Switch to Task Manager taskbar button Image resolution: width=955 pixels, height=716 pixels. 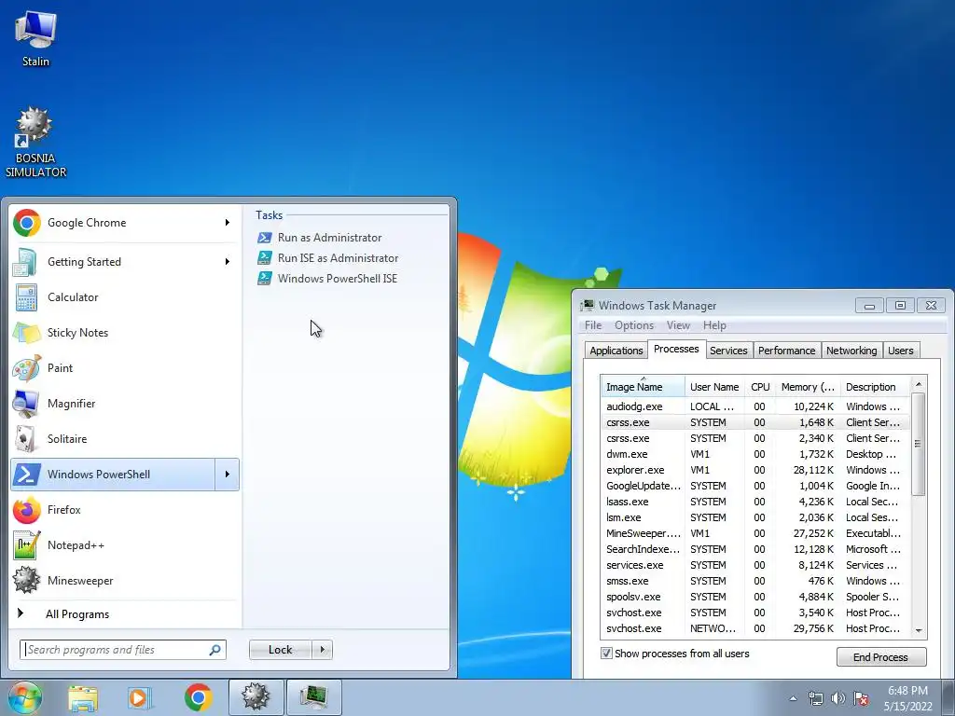point(313,697)
